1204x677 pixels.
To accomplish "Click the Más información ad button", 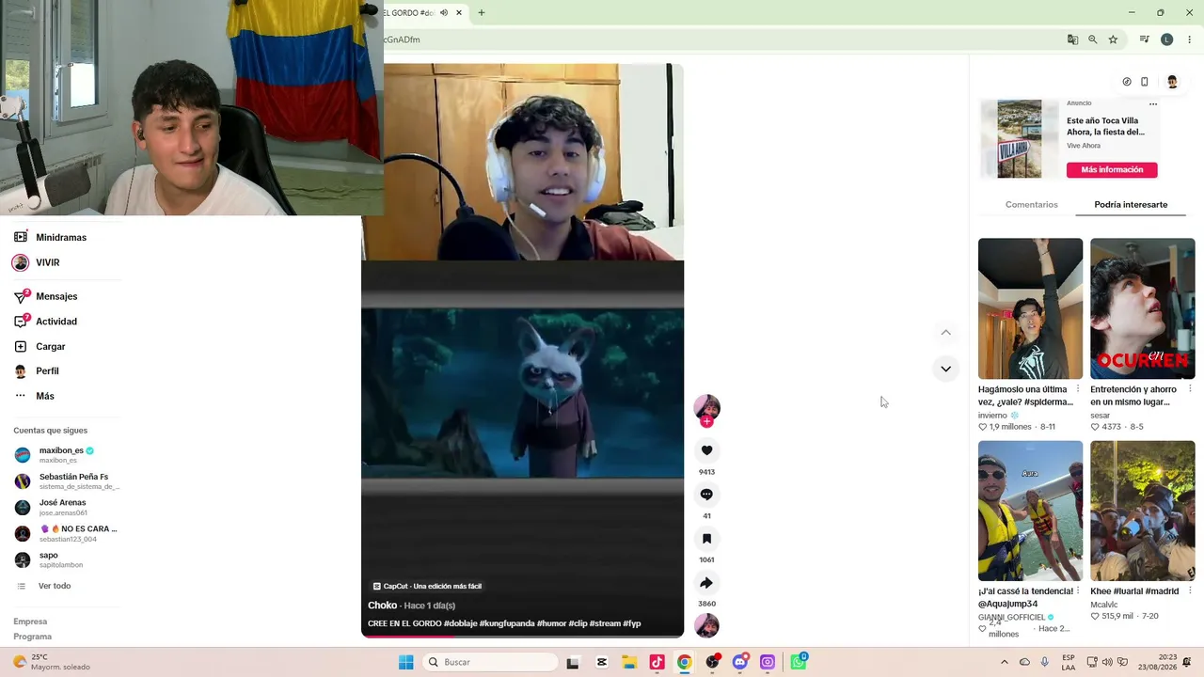I will (1112, 170).
